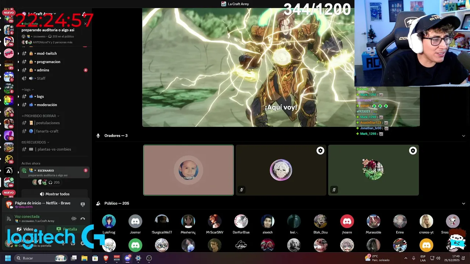
Task: Open Discord from the taskbar
Action: (127, 258)
